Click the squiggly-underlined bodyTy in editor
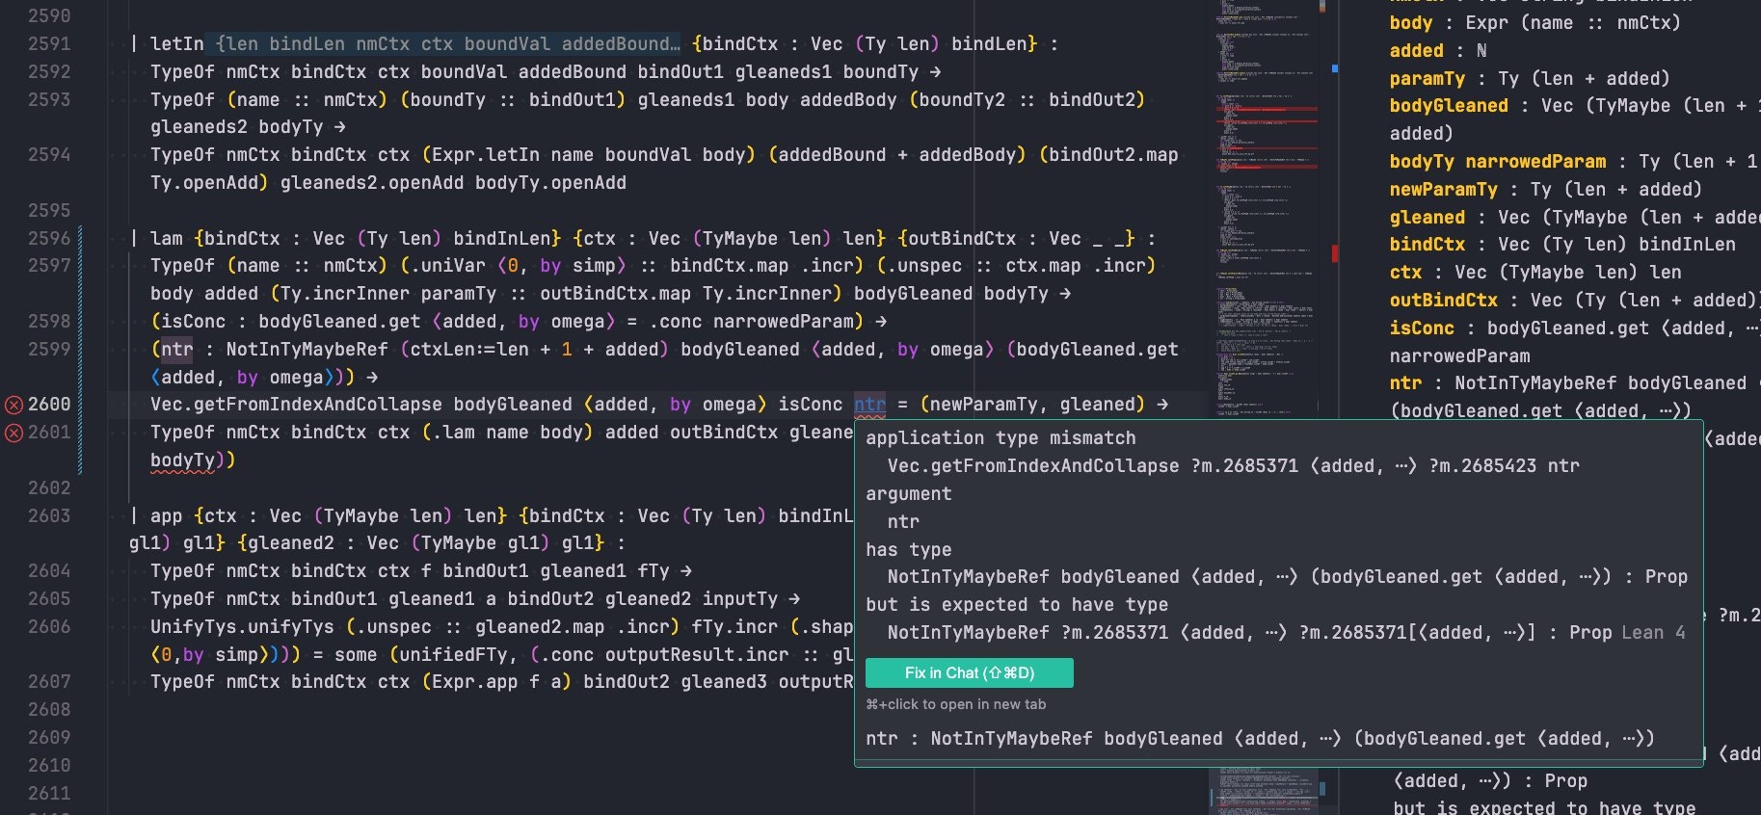The width and height of the screenshot is (1761, 815). click(x=183, y=460)
